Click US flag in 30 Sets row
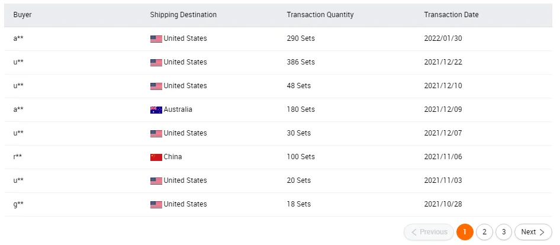 coord(156,134)
